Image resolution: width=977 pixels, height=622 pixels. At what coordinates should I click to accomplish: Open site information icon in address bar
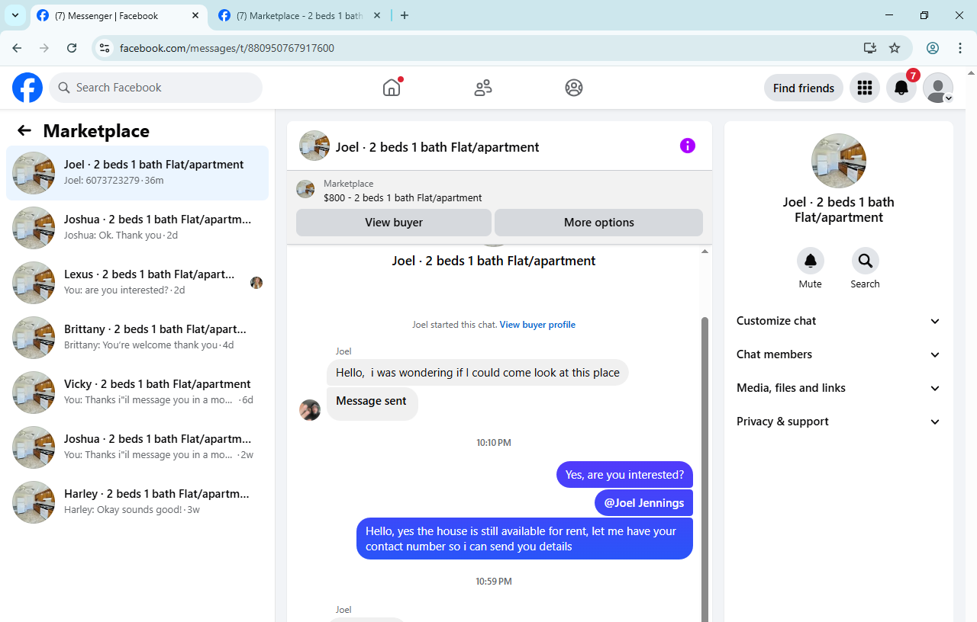coord(105,48)
